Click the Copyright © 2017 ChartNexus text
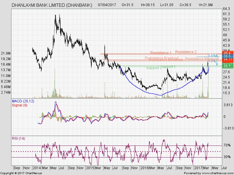The image size is (234, 175). 21,173
